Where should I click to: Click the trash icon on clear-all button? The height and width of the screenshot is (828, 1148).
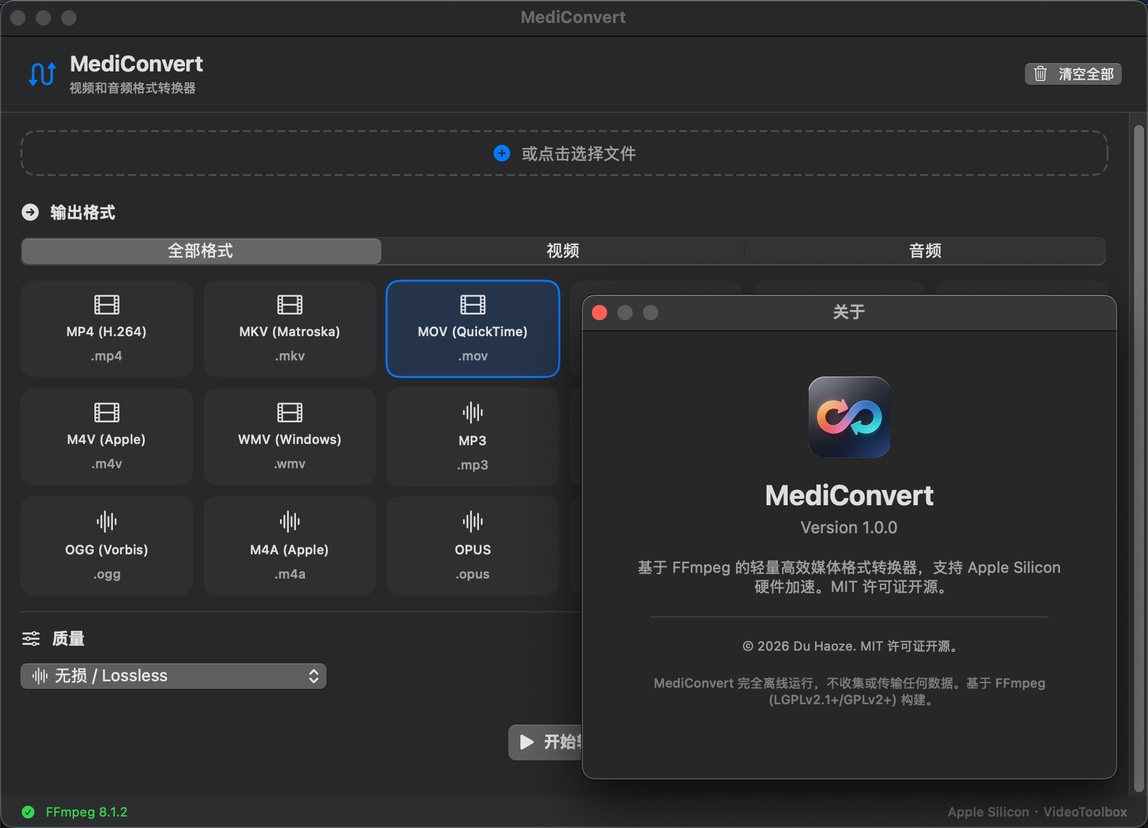click(1040, 74)
